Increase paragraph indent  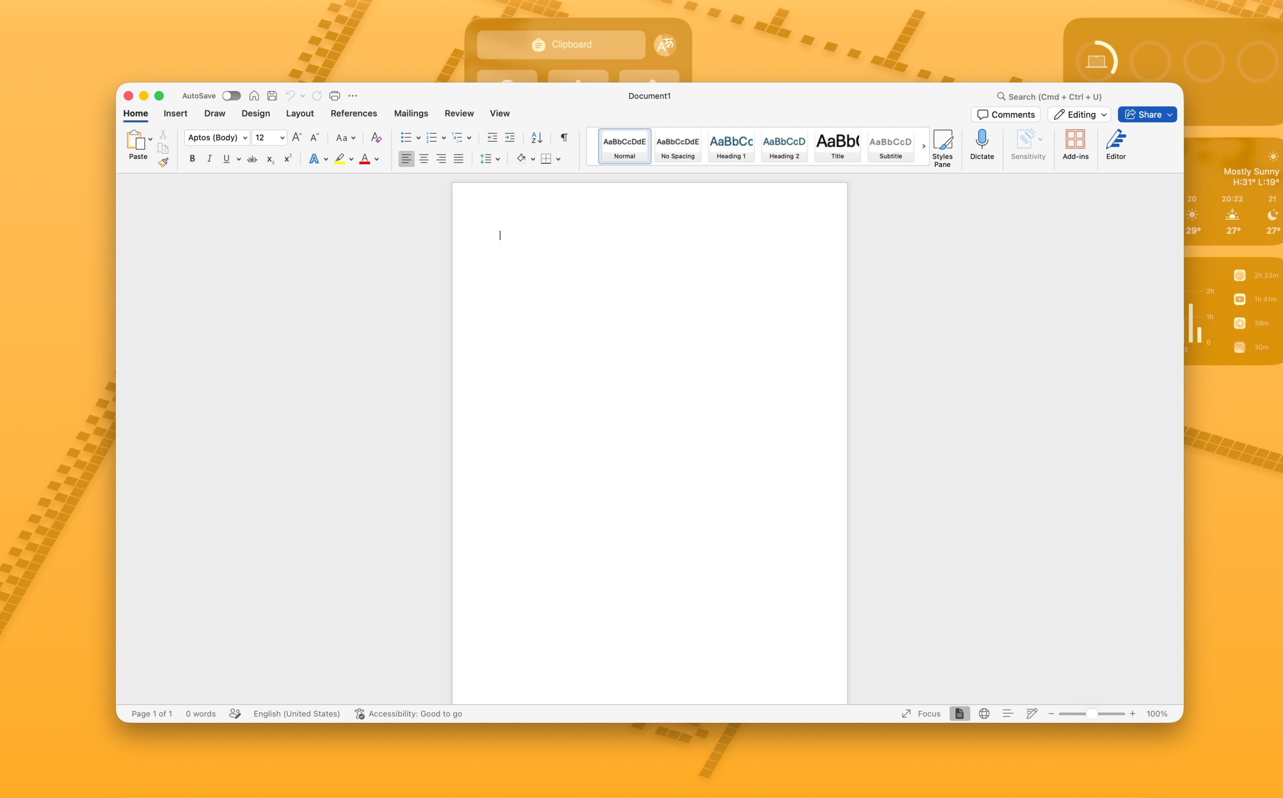click(510, 137)
